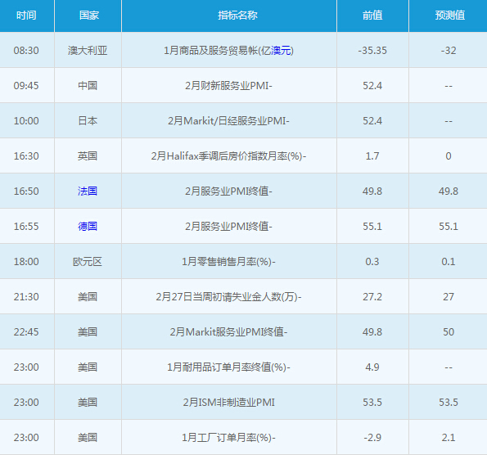
Task: Follow the 澳元 link in trade balance row
Action: [281, 50]
